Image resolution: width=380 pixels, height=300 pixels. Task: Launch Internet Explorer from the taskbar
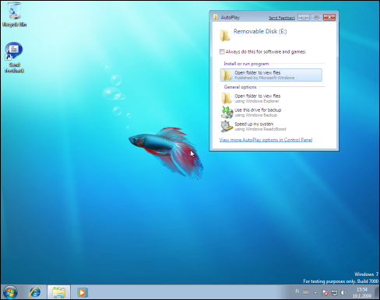pos(35,292)
